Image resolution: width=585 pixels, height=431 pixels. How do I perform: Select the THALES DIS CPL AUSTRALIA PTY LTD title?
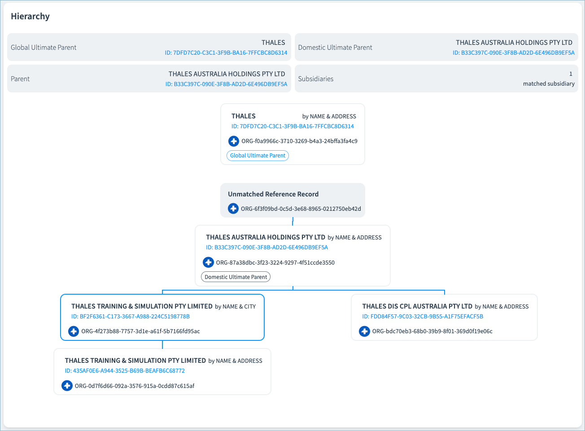click(417, 306)
